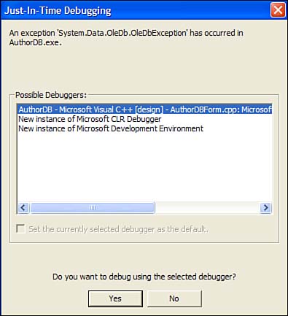This screenshot has height=316, width=288.
Task: Click the left scroll arrow of debugger list
Action: pos(23,208)
